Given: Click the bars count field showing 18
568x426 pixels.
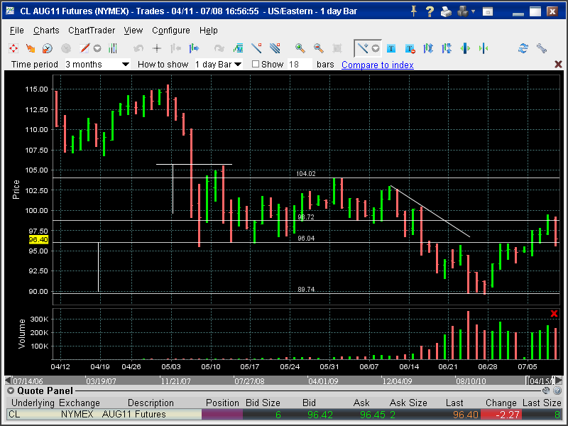Looking at the screenshot, I should 300,65.
